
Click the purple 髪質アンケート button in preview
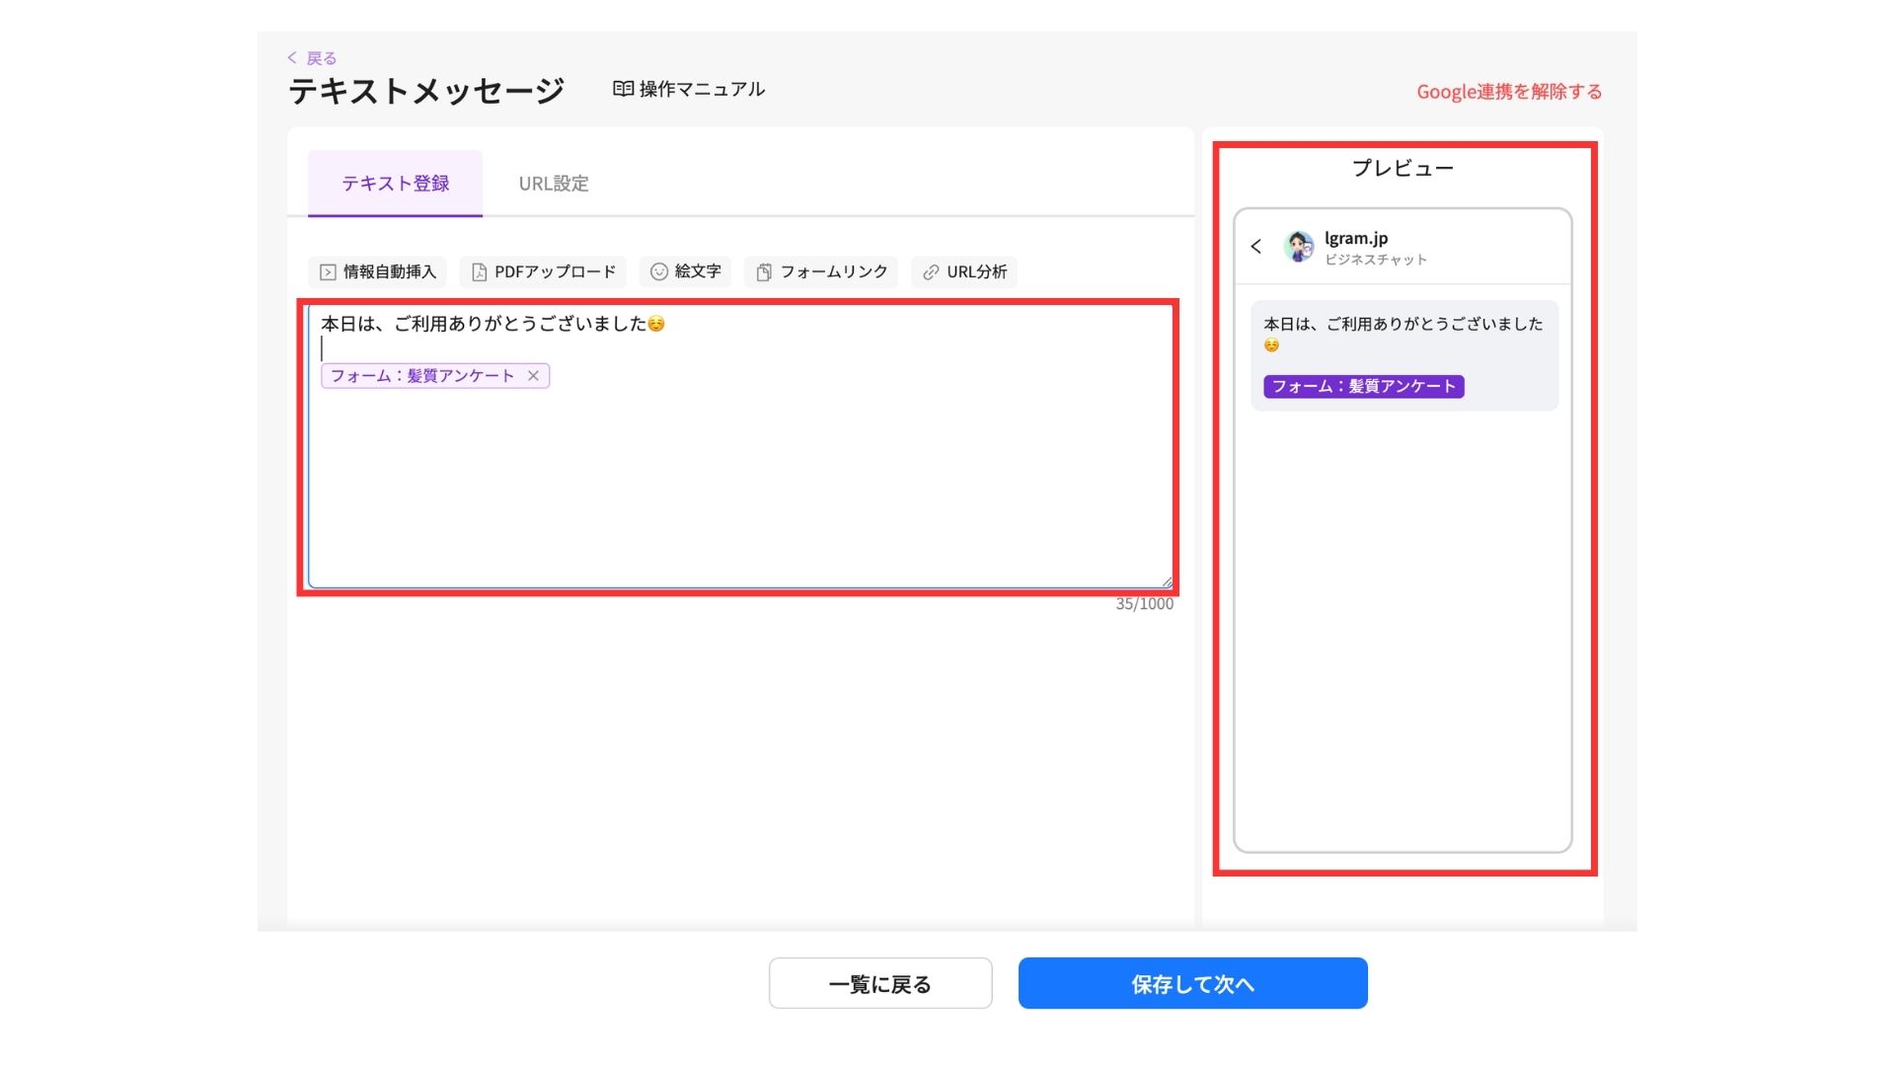1363,387
